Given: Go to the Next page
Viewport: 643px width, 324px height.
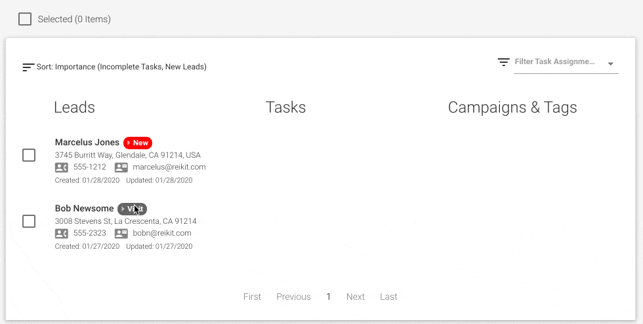Looking at the screenshot, I should (355, 297).
